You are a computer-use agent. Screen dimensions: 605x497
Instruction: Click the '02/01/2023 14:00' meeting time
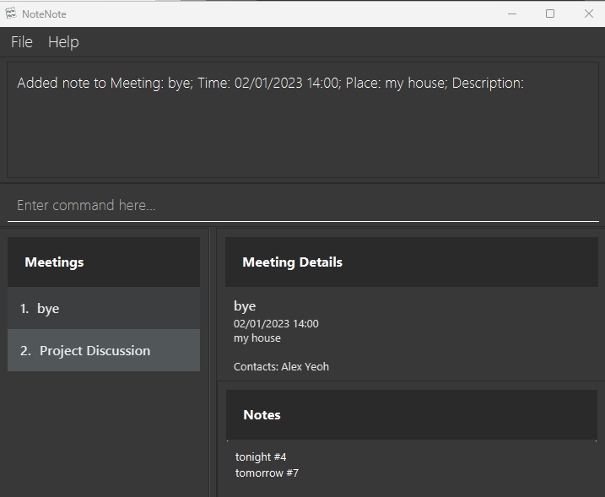pos(276,323)
